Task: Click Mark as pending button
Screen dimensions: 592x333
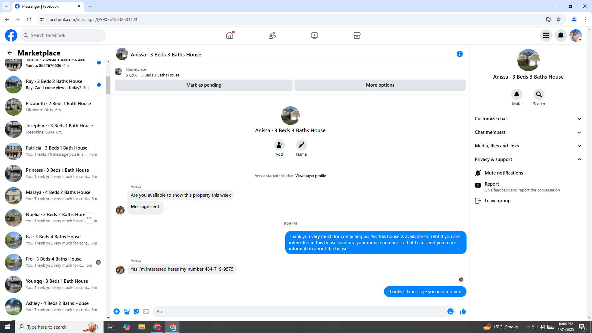Action: [204, 85]
